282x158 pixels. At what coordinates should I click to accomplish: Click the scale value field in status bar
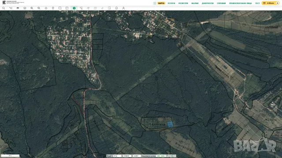(117, 156)
